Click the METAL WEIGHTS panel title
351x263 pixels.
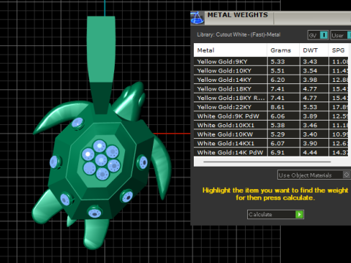238,15
